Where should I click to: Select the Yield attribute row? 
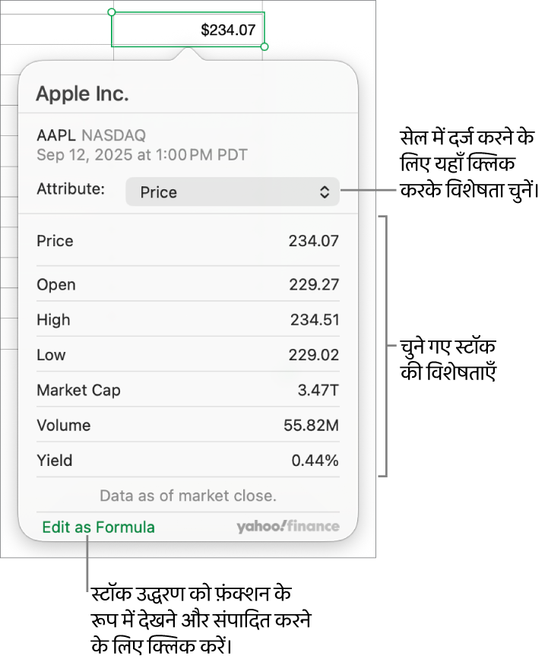click(x=188, y=460)
